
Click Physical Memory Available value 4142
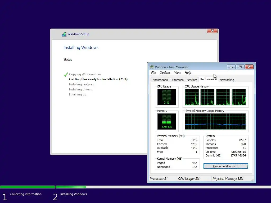pos(194,148)
